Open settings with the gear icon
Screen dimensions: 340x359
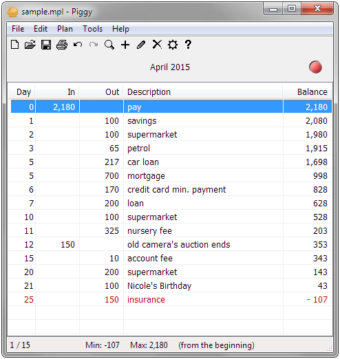[173, 45]
